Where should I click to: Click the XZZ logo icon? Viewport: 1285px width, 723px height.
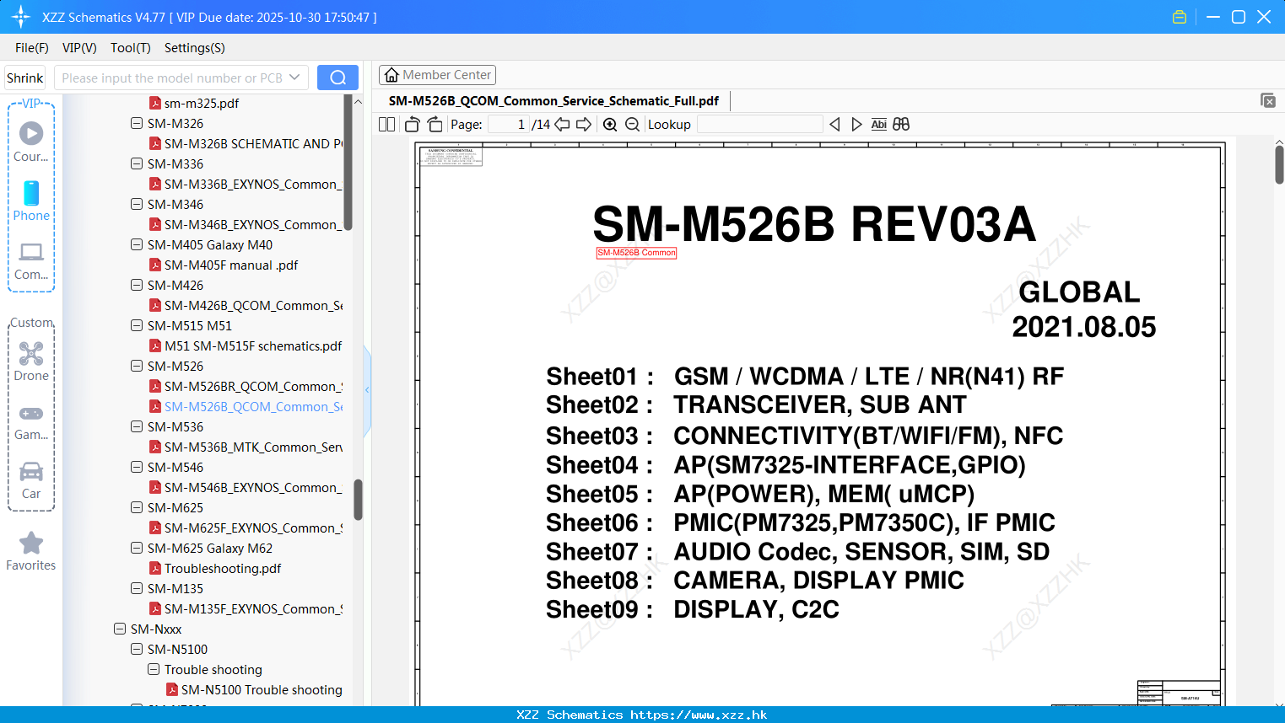point(21,17)
